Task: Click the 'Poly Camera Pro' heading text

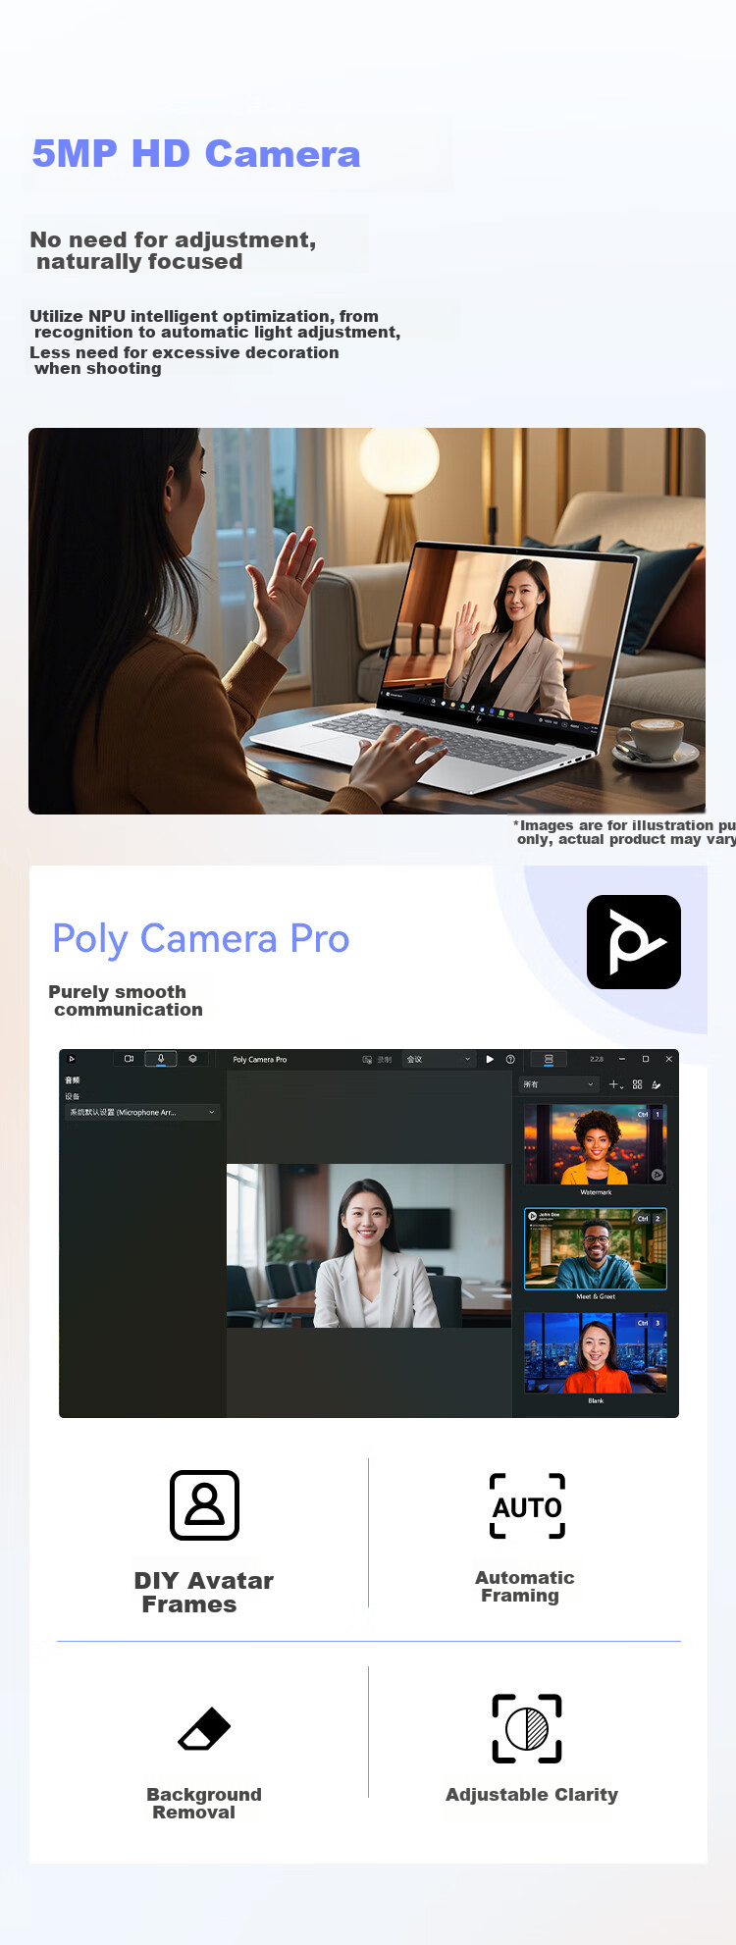Action: click(200, 939)
